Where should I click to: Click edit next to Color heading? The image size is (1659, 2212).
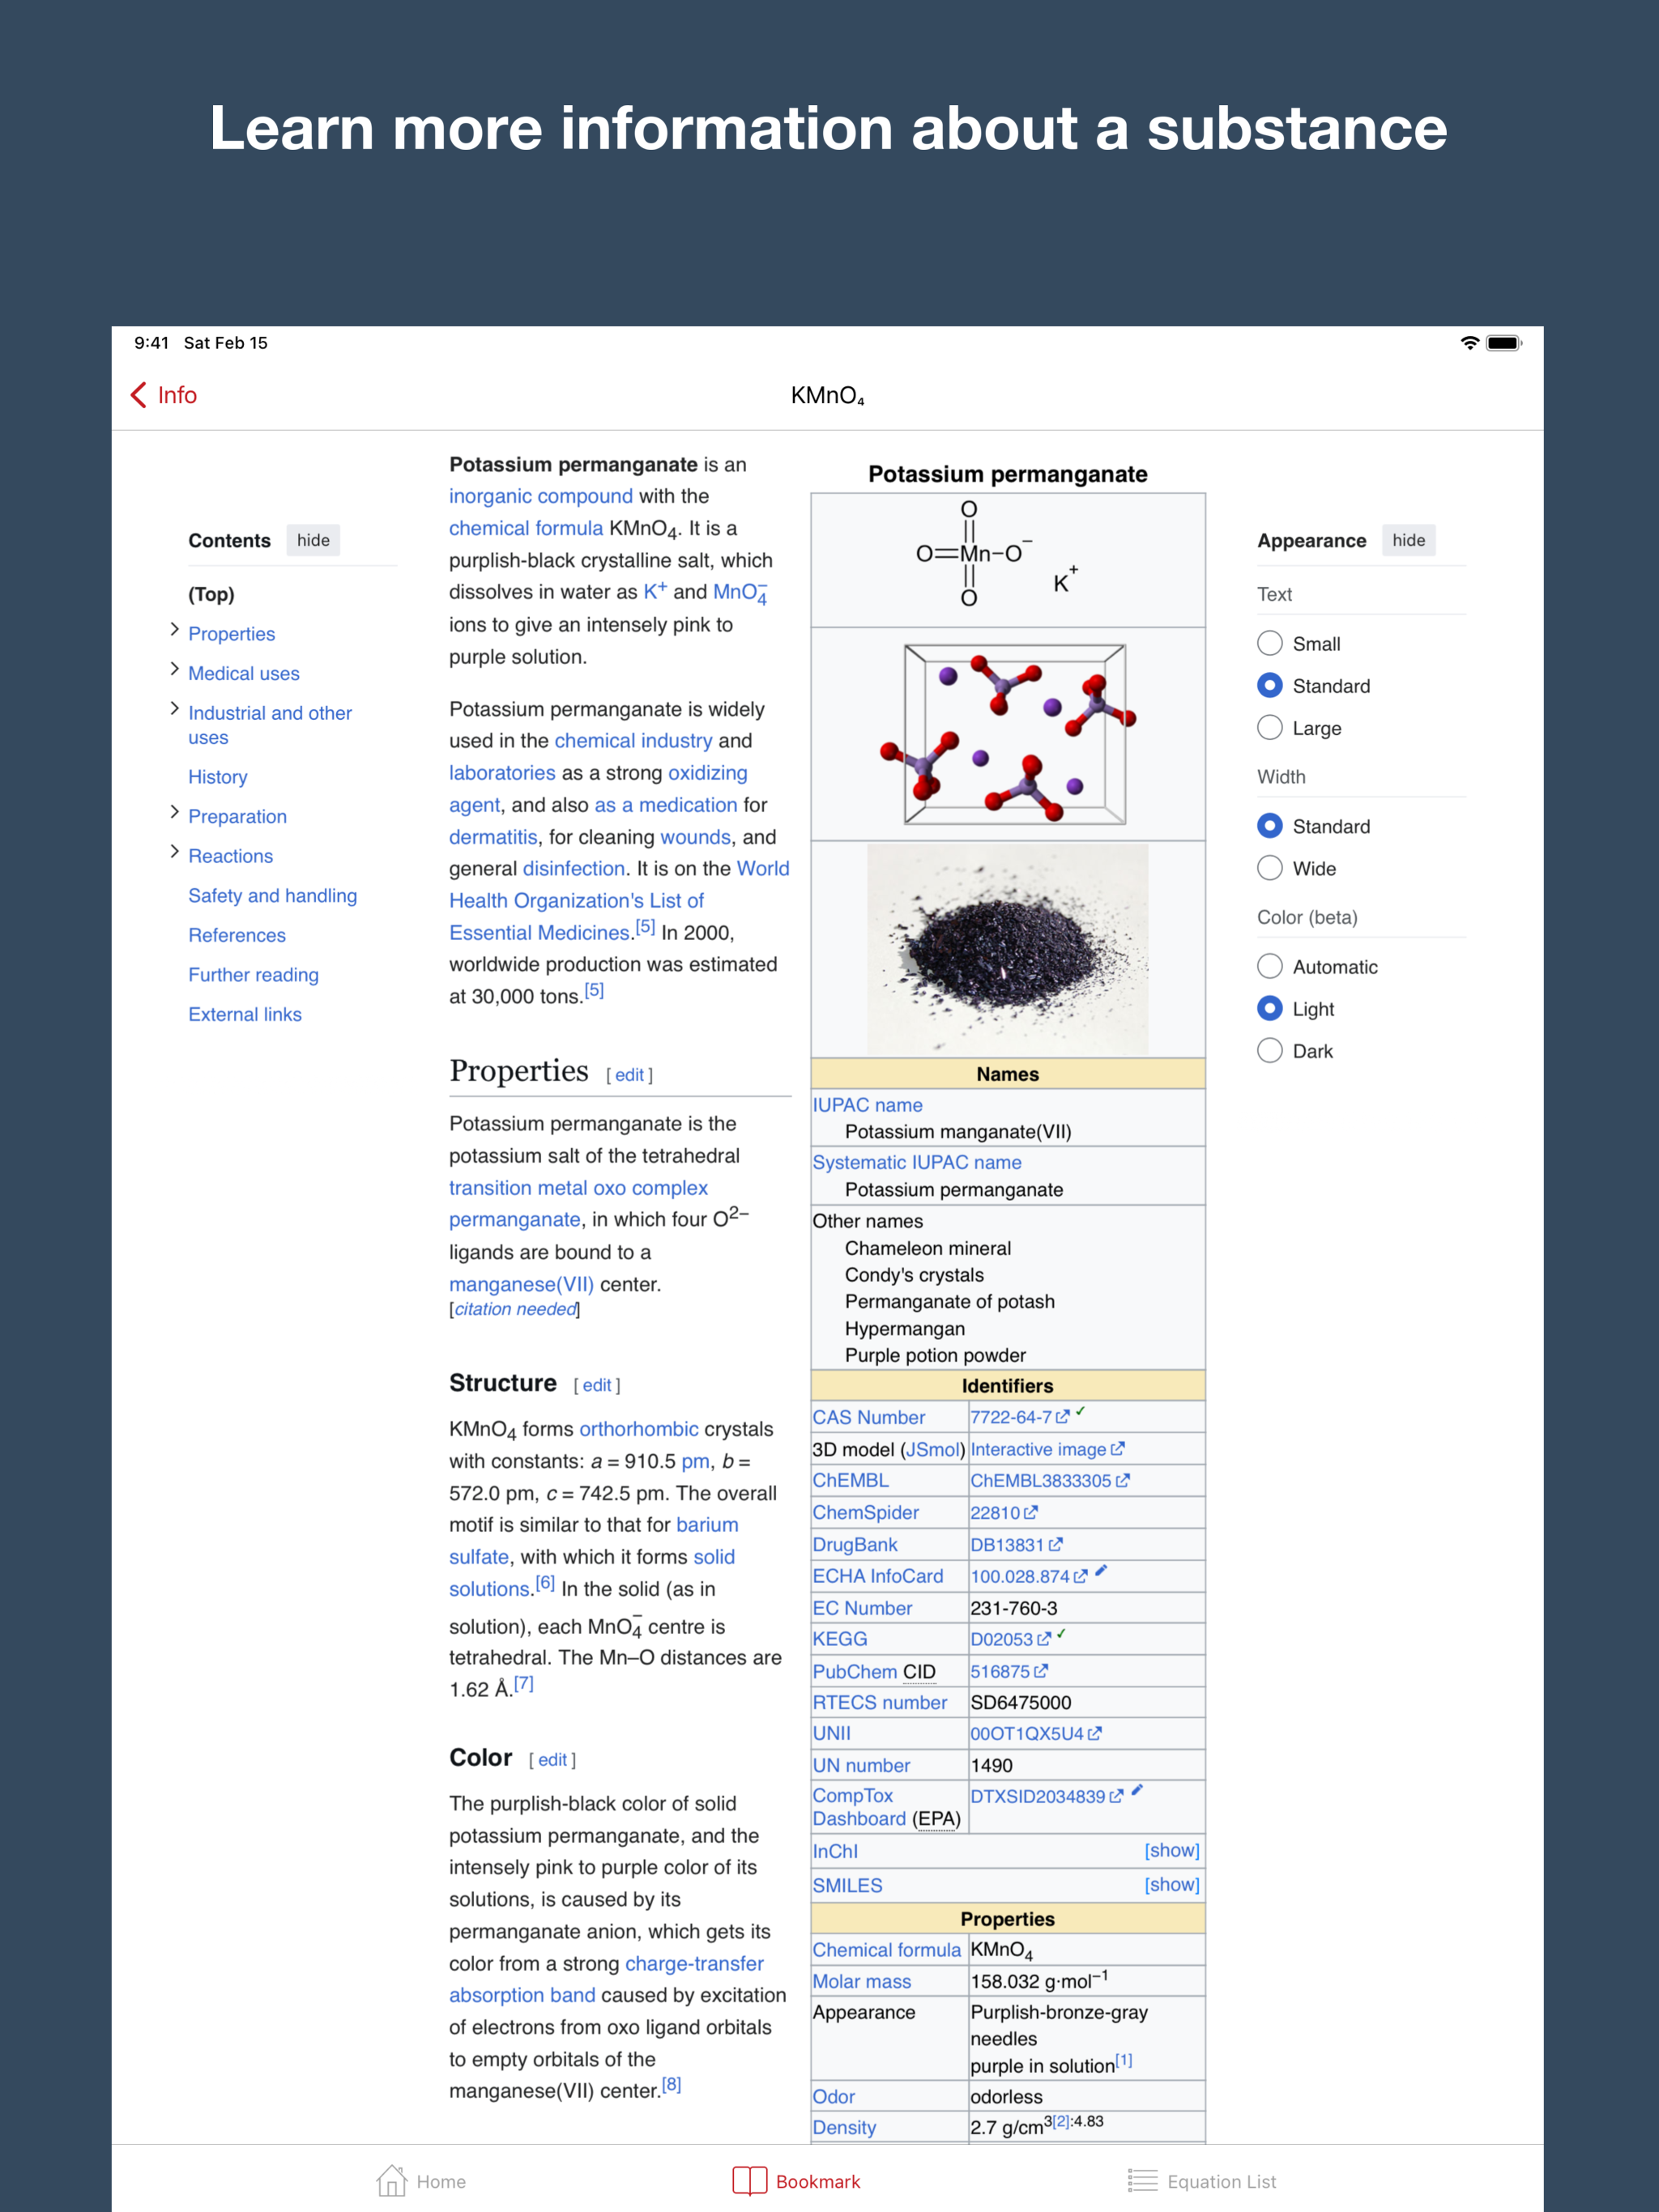click(552, 1760)
